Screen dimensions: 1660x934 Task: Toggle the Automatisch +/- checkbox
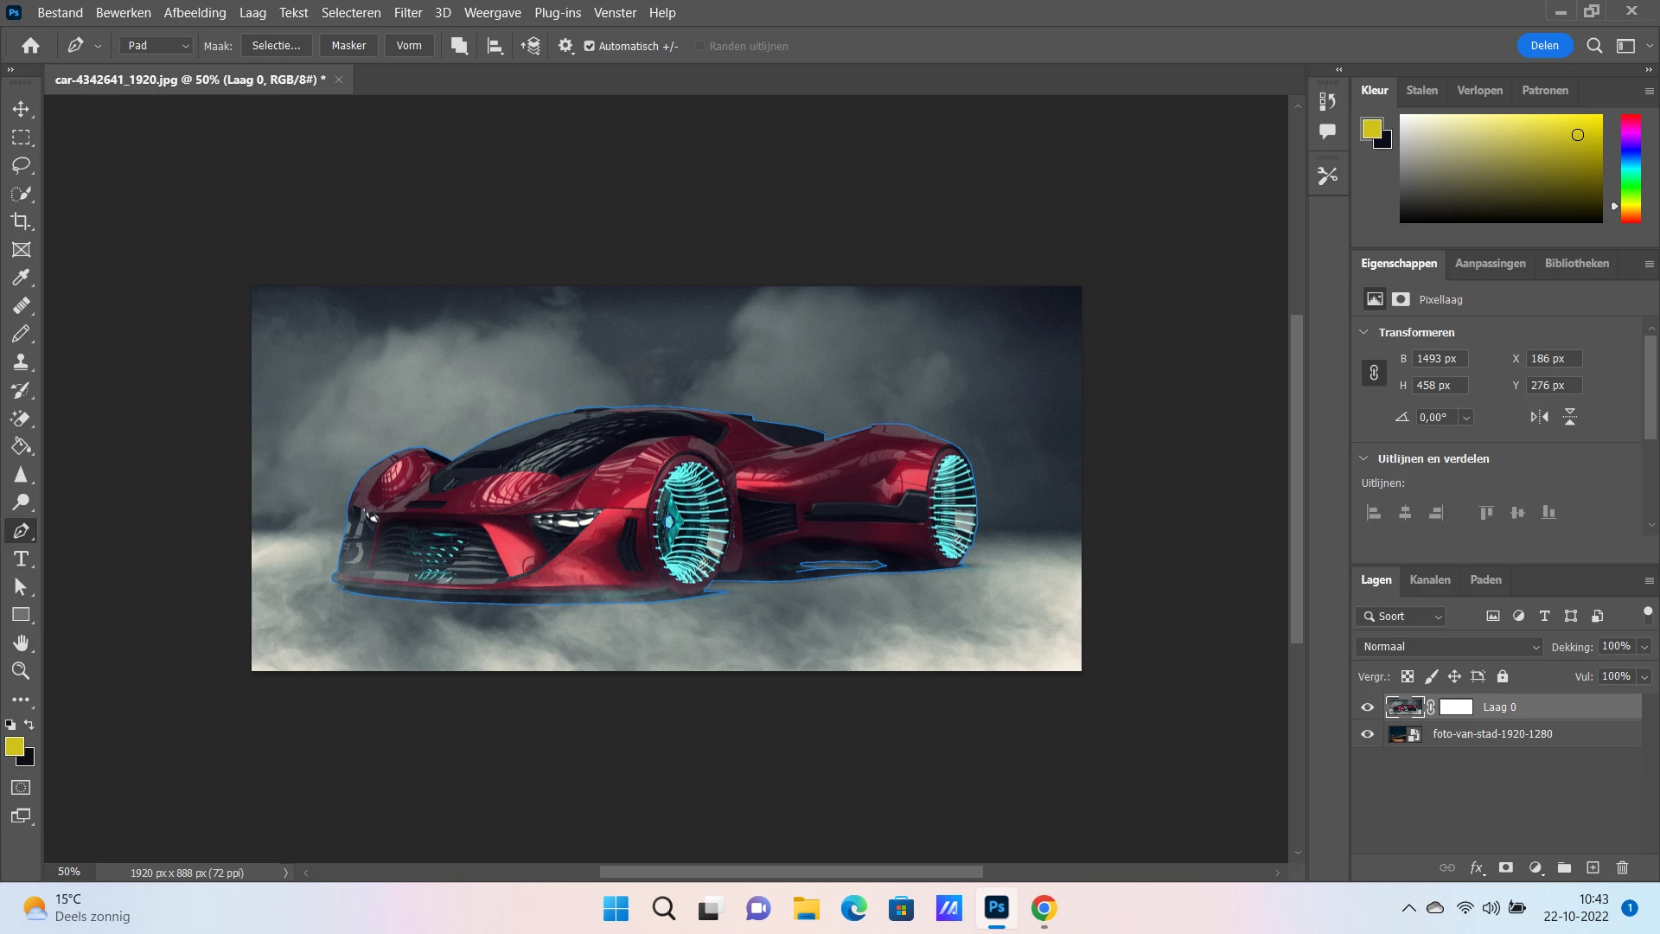[x=590, y=46]
